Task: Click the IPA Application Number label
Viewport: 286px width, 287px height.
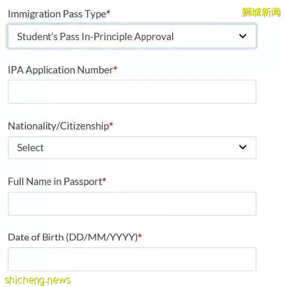Action: click(60, 70)
